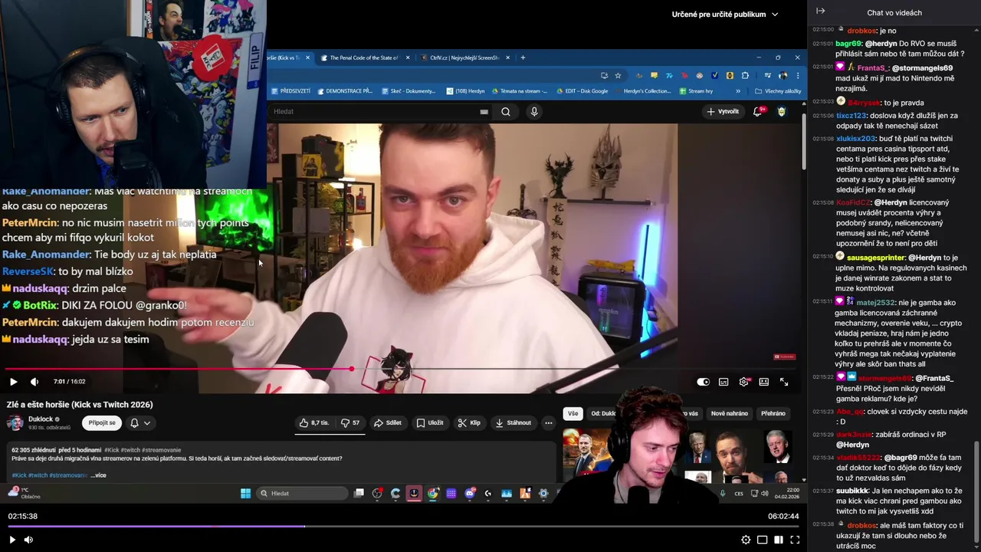
Task: Toggle theater mode on outer player
Action: (x=778, y=540)
